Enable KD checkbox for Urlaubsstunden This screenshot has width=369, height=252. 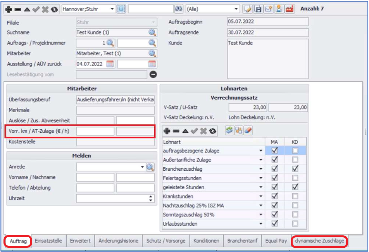tap(295, 224)
